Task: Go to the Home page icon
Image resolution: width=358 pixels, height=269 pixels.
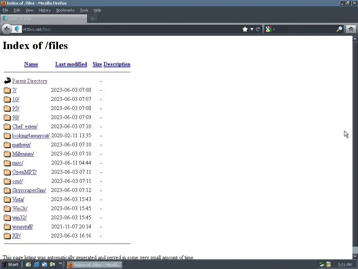Action: tap(351, 29)
